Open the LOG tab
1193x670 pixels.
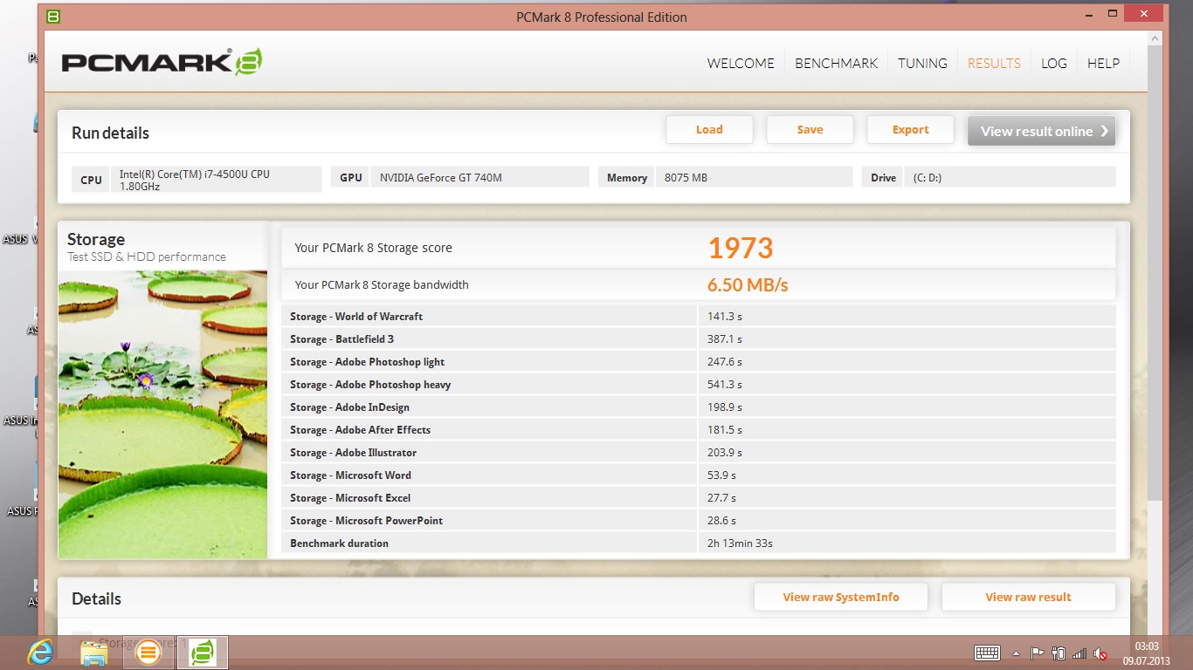[1054, 63]
